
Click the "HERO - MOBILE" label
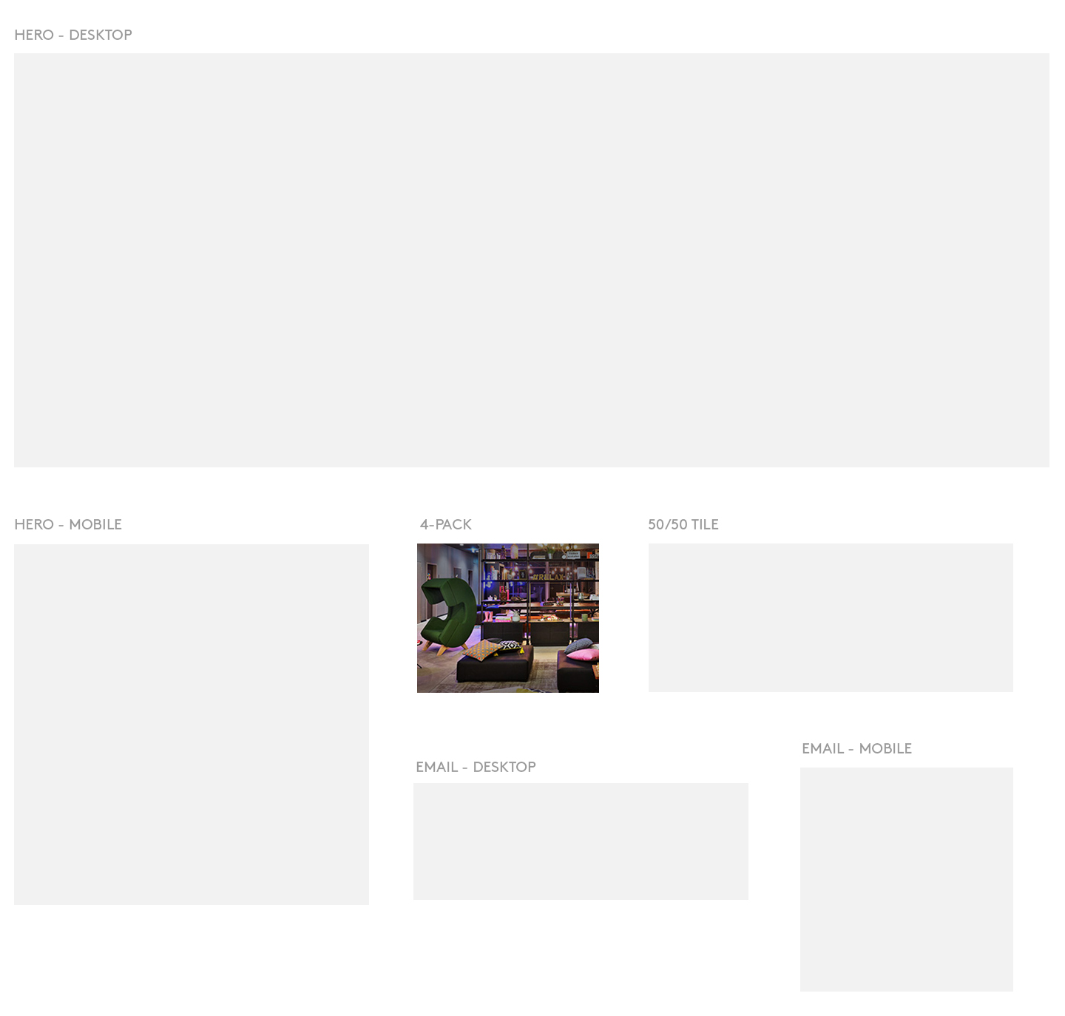pyautogui.click(x=67, y=524)
